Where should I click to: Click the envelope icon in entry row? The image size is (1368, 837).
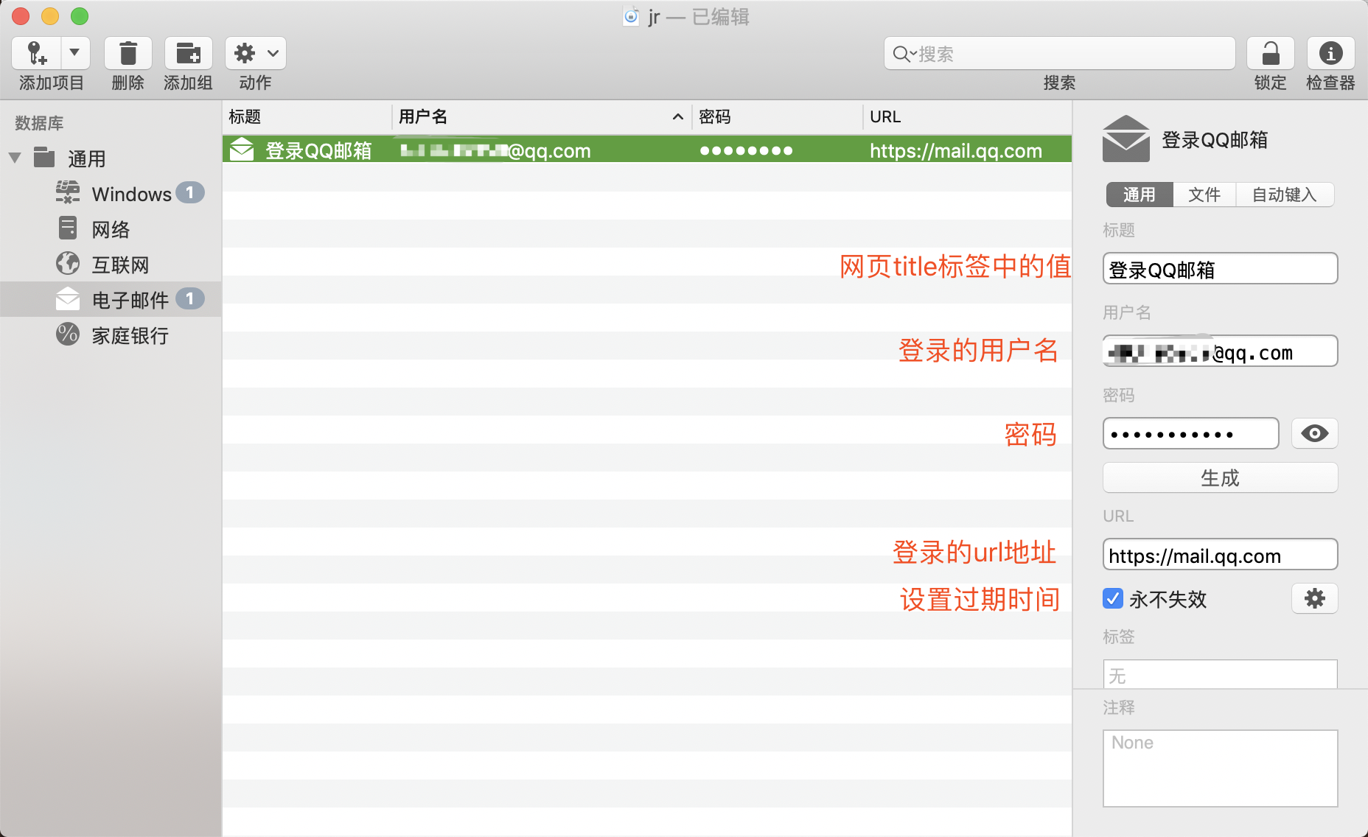point(242,150)
